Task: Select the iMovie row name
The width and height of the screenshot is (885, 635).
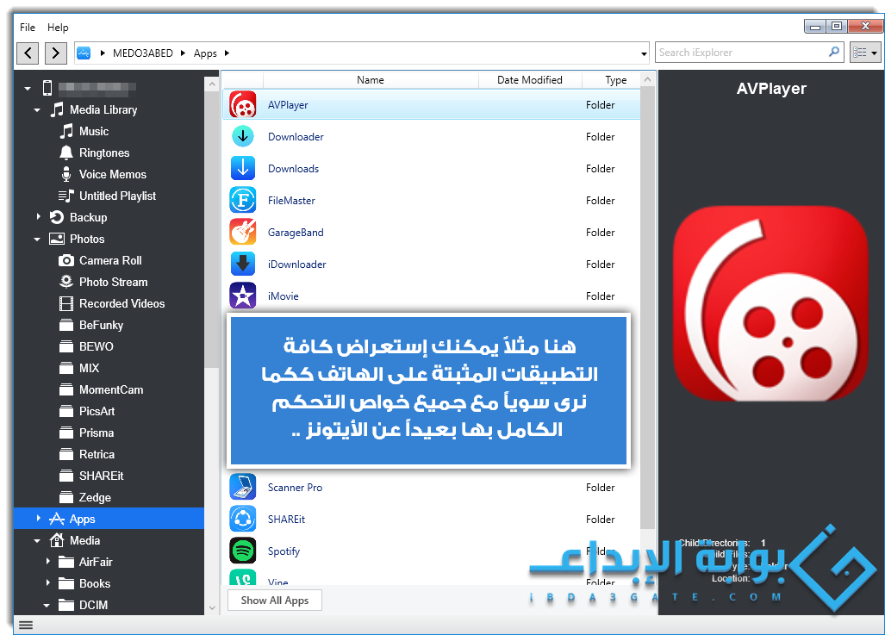Action: click(x=283, y=296)
